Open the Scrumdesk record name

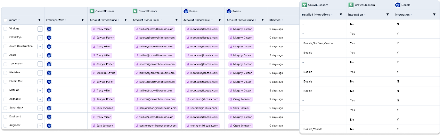point(16,107)
